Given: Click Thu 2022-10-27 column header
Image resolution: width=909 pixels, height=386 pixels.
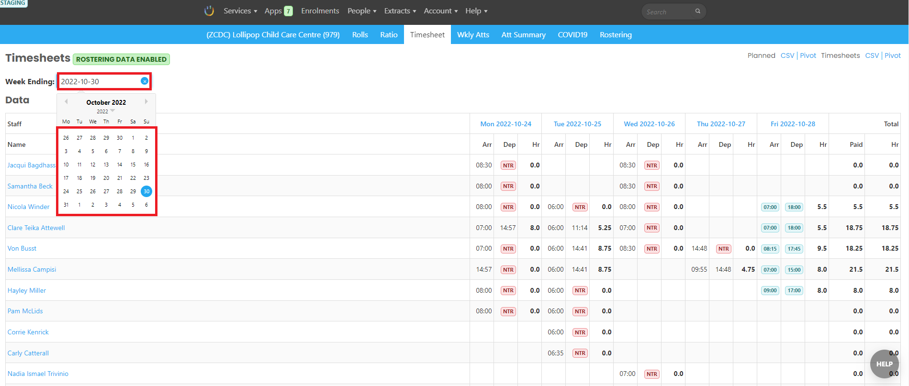Looking at the screenshot, I should [721, 124].
